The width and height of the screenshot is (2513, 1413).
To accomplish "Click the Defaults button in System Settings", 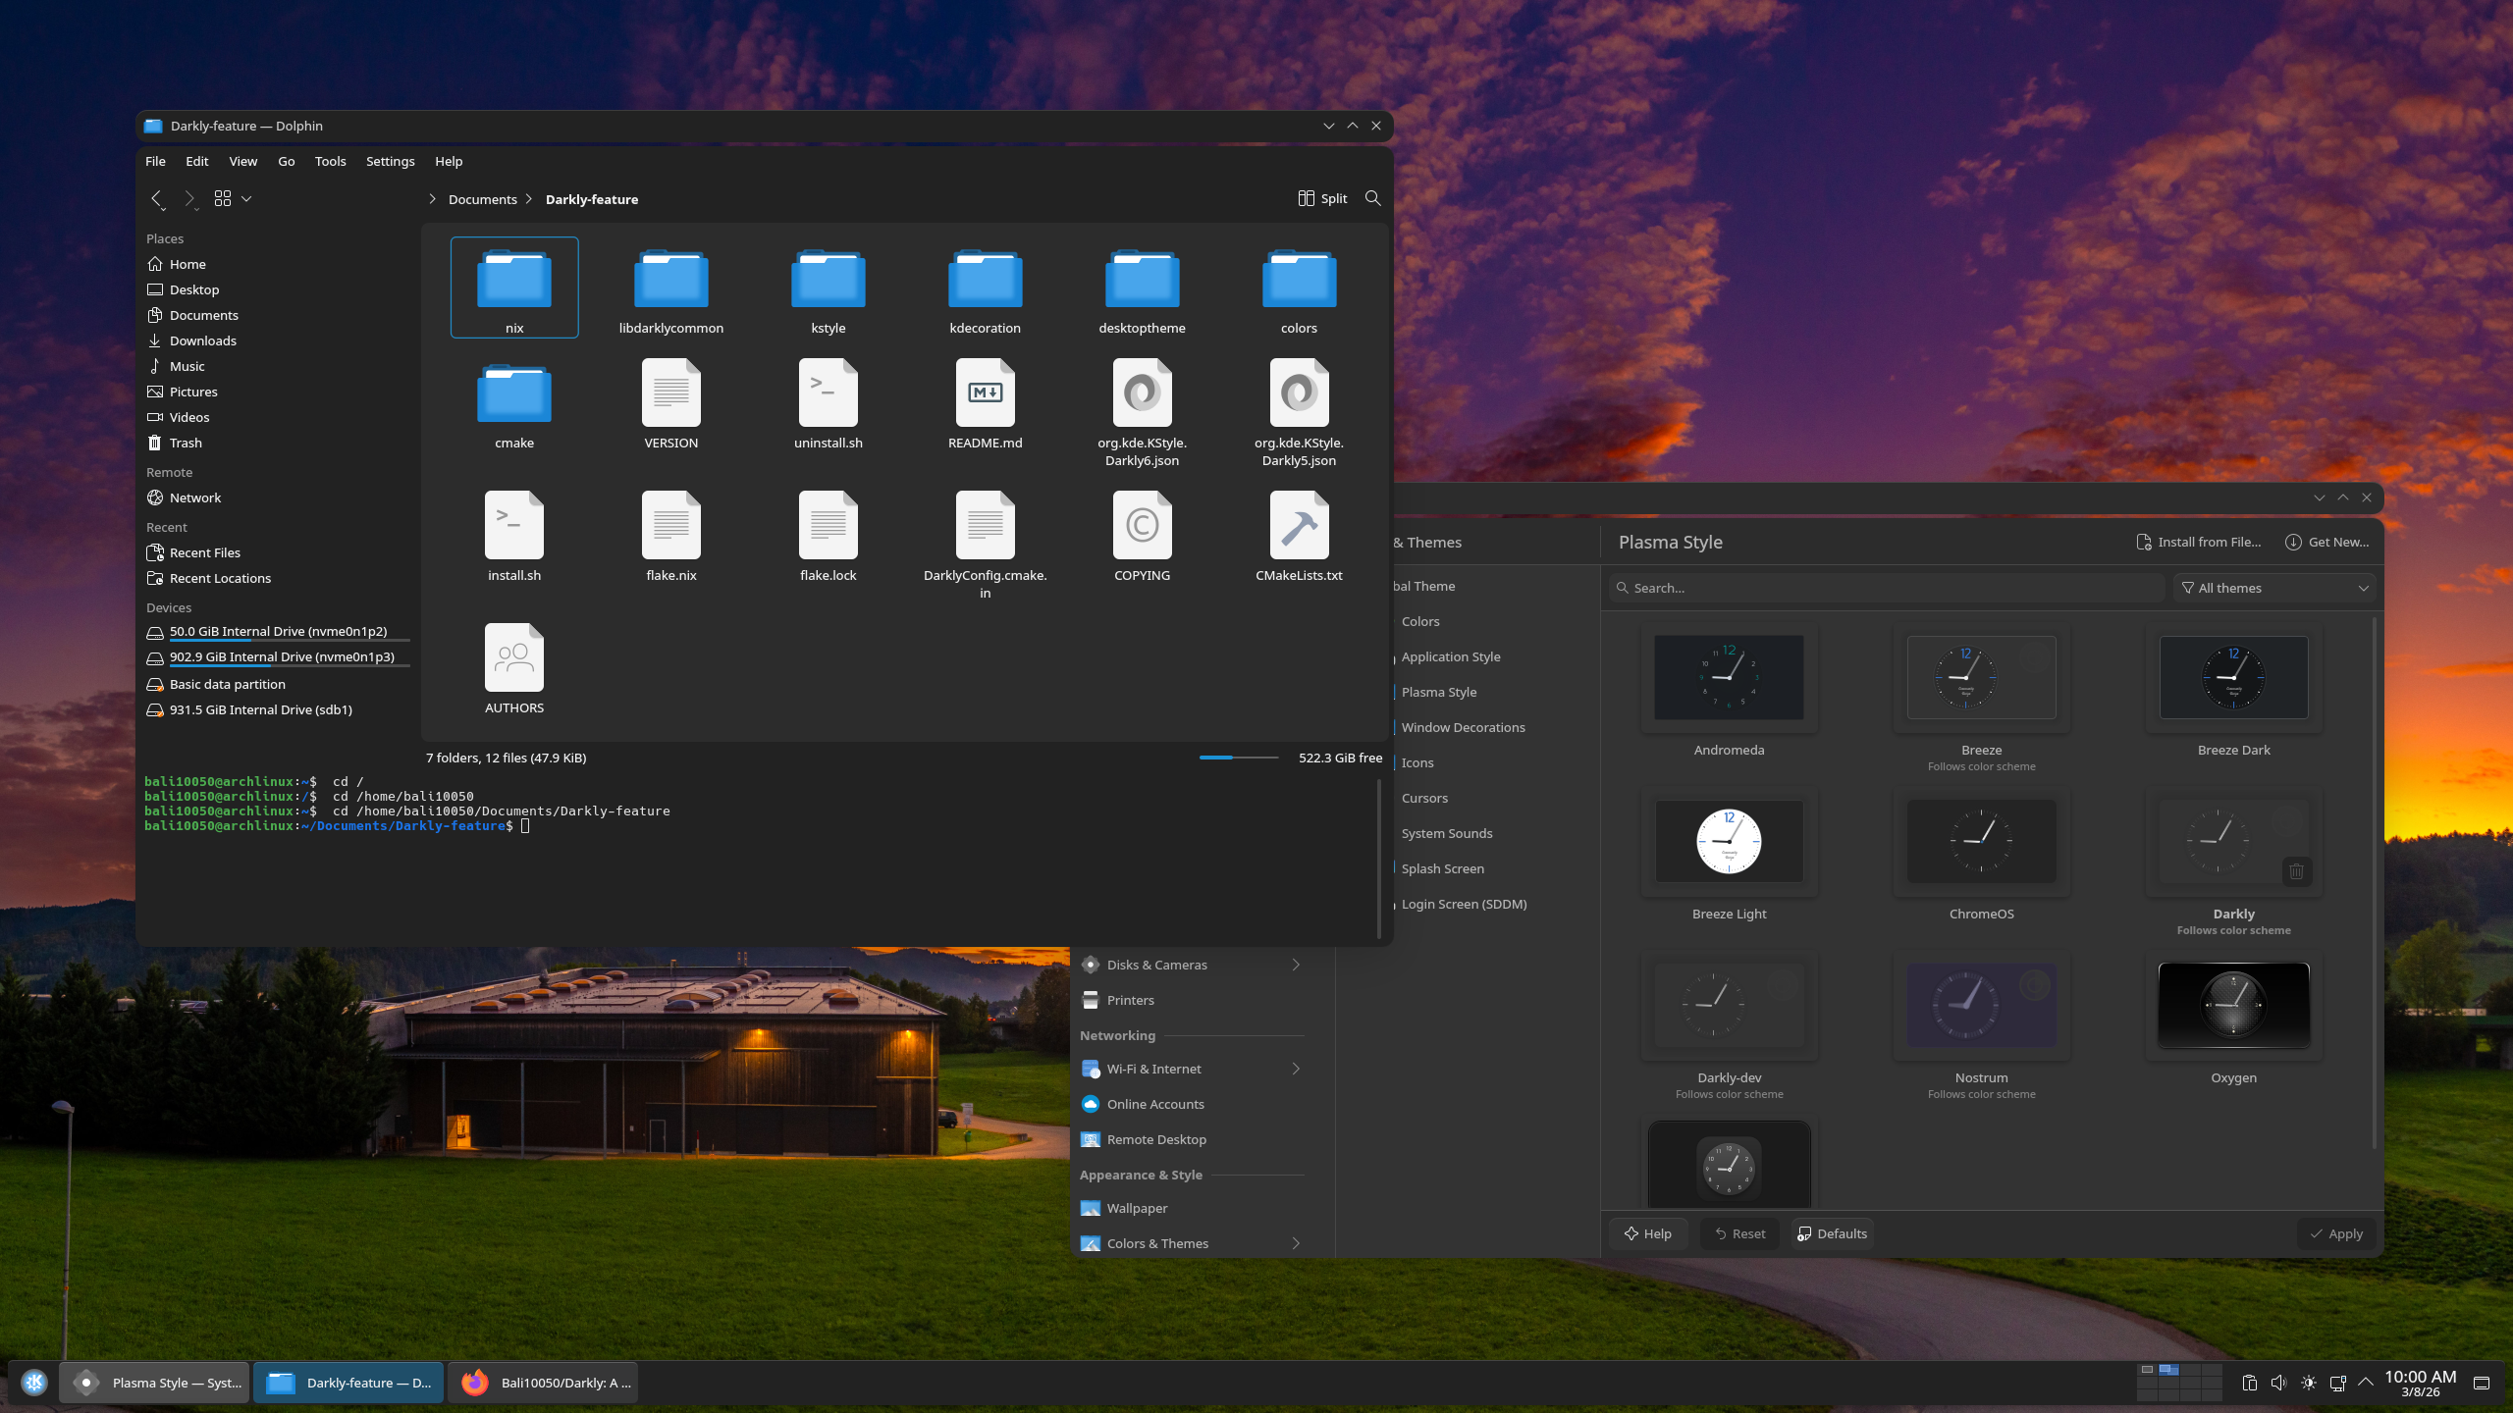I will (x=1832, y=1233).
